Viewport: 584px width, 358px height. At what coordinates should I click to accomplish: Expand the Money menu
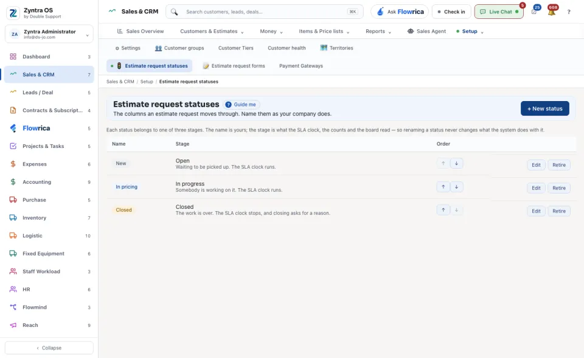[271, 31]
